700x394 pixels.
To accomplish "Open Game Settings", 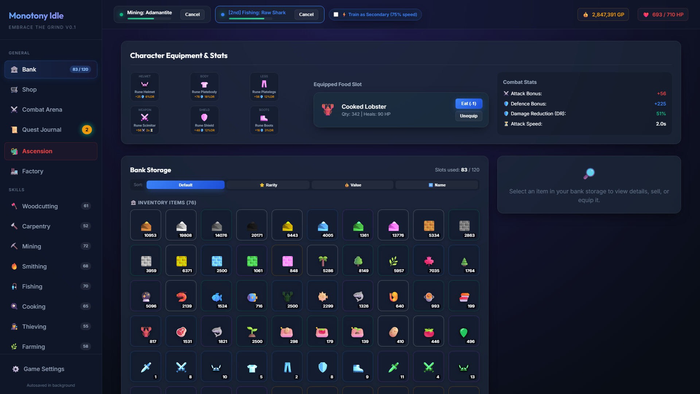I will tap(51, 369).
